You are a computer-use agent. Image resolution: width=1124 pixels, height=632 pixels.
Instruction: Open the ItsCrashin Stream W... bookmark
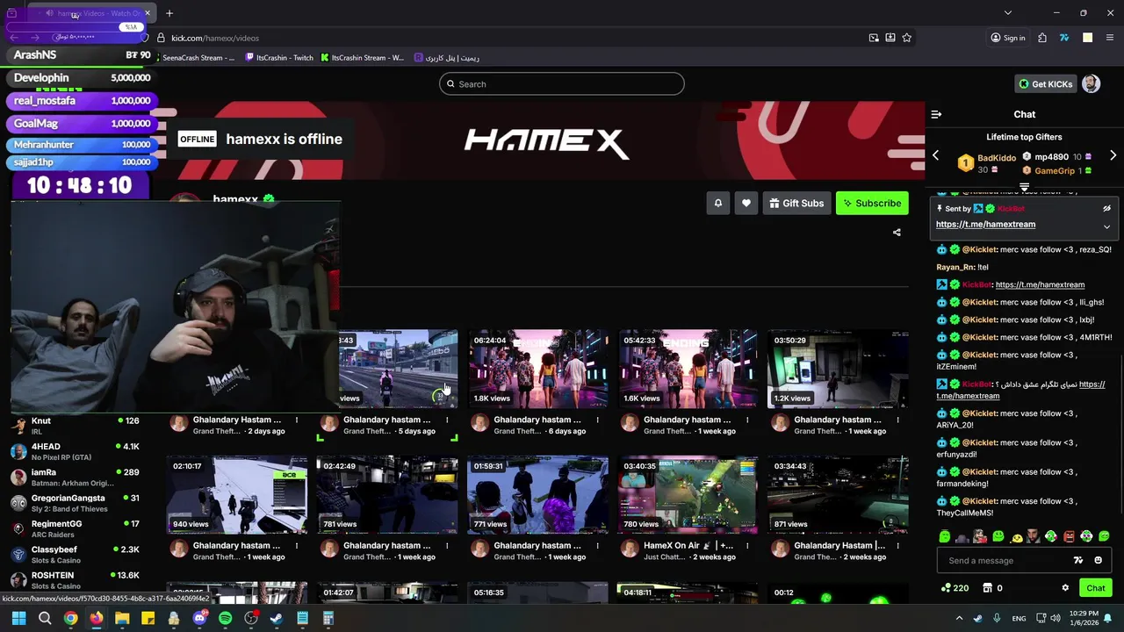[x=362, y=58]
